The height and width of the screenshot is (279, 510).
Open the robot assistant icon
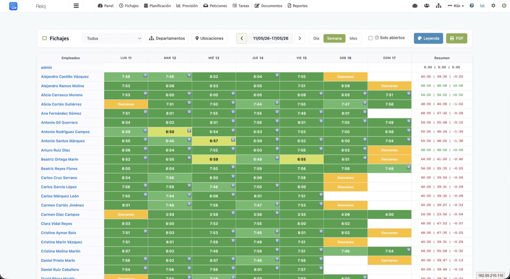pyautogui.click(x=415, y=6)
